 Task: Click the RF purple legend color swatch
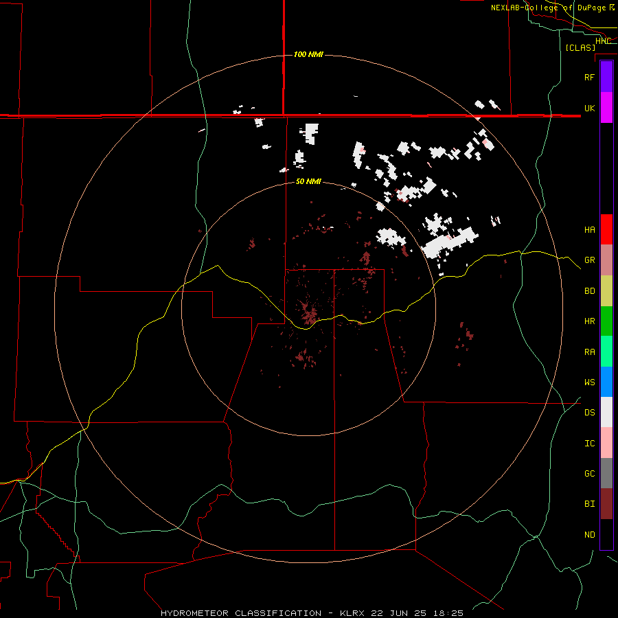point(606,77)
